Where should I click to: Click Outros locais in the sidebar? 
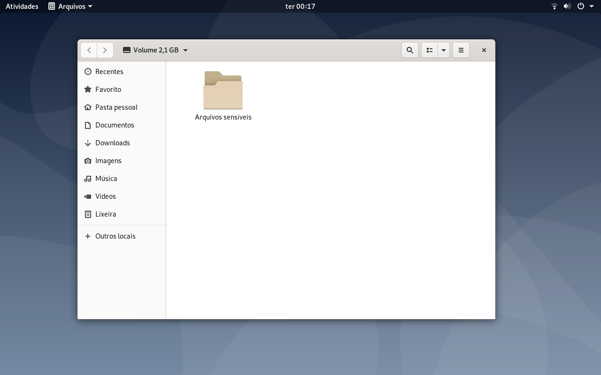click(122, 236)
